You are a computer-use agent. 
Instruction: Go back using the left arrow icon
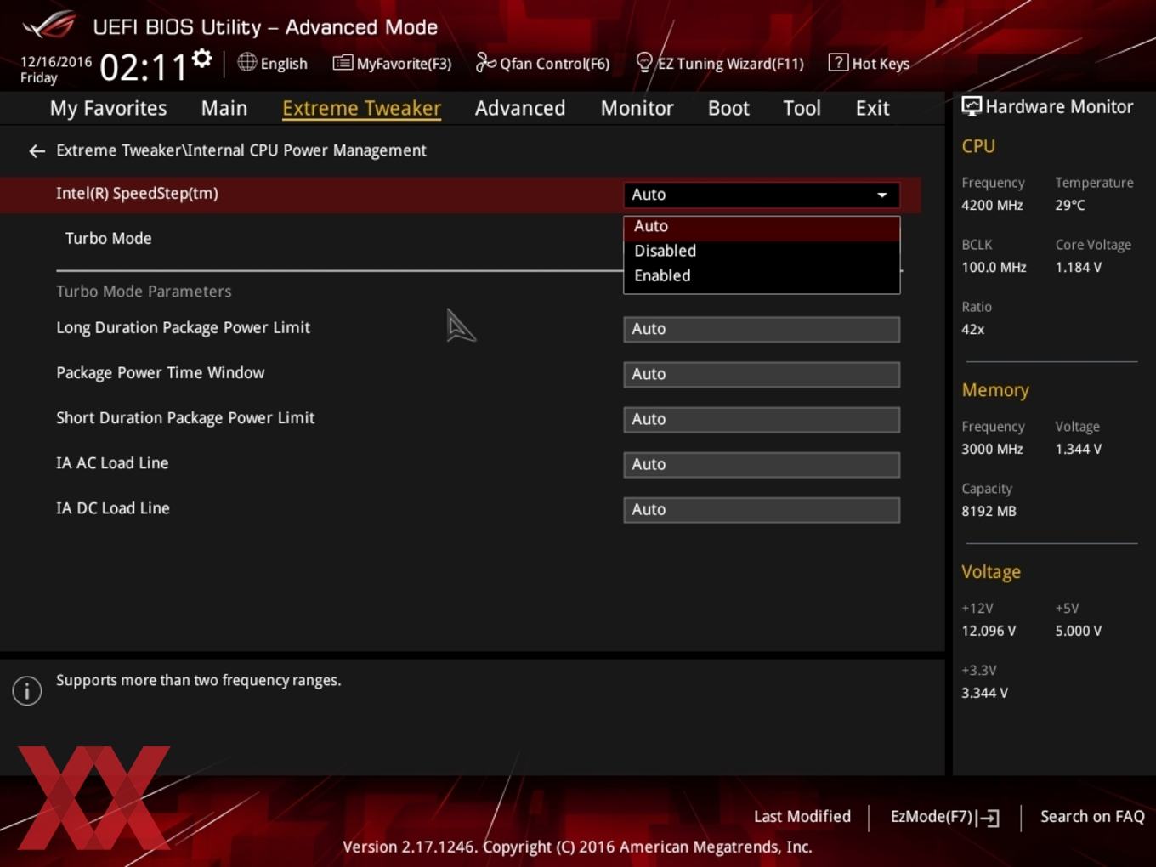point(37,151)
